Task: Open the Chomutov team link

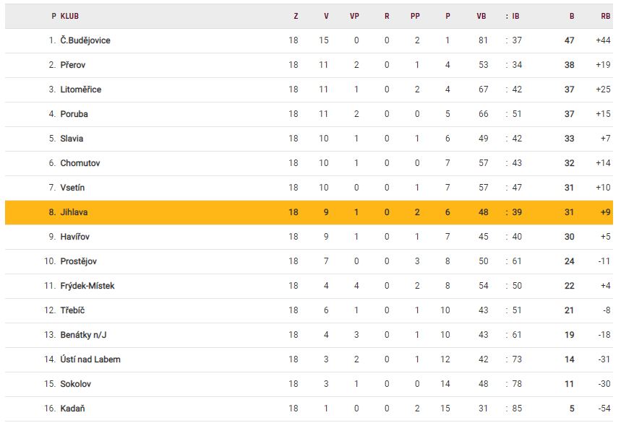Action: 80,163
